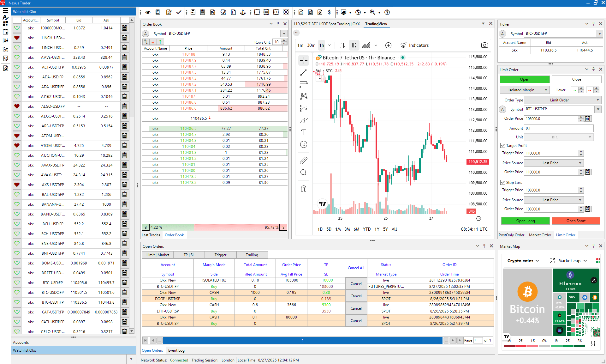Toggle the favorite heart on ATOM-USDT row
The image size is (606, 364).
tap(17, 145)
